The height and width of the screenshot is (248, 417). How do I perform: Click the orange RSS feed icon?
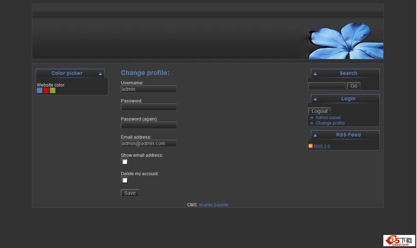tap(310, 146)
